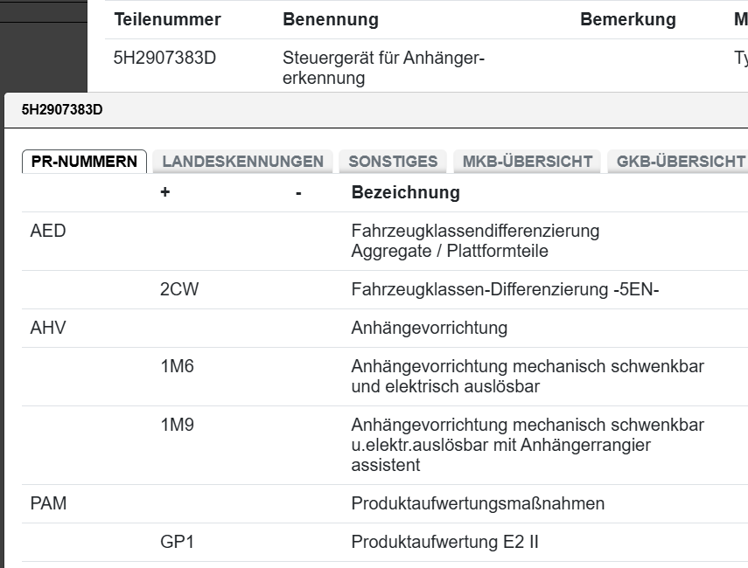
Task: Click the 1M9 PR number entry
Action: 178,426
